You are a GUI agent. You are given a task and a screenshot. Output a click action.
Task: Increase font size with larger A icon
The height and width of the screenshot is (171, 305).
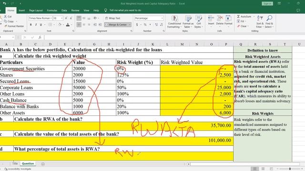pyautogui.click(x=66, y=18)
